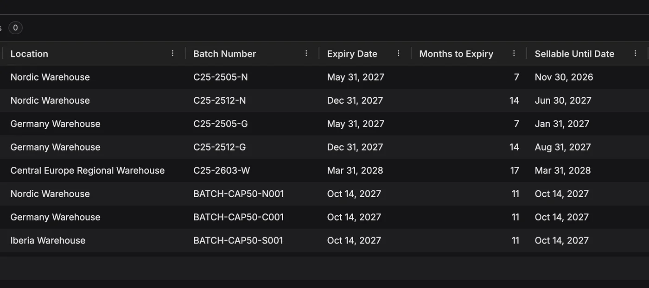
Task: Select batch cell C25-2603-W
Action: pyautogui.click(x=222, y=170)
